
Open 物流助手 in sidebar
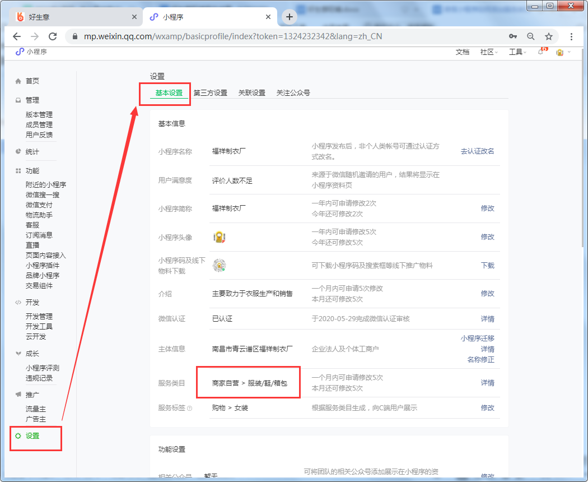click(x=39, y=215)
